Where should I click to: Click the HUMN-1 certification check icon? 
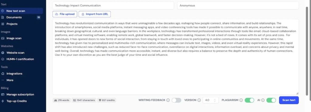[x=2, y=59]
